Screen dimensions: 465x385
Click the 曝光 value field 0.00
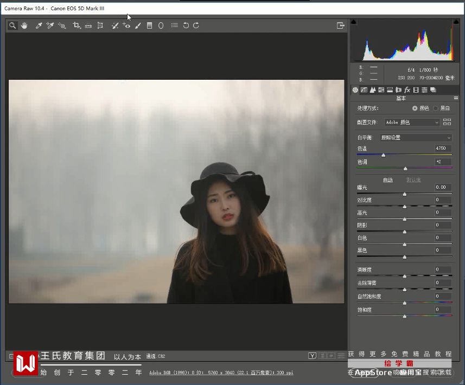coord(443,187)
